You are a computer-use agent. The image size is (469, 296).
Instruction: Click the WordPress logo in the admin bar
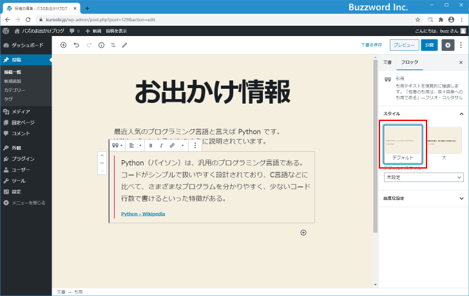[x=6, y=31]
